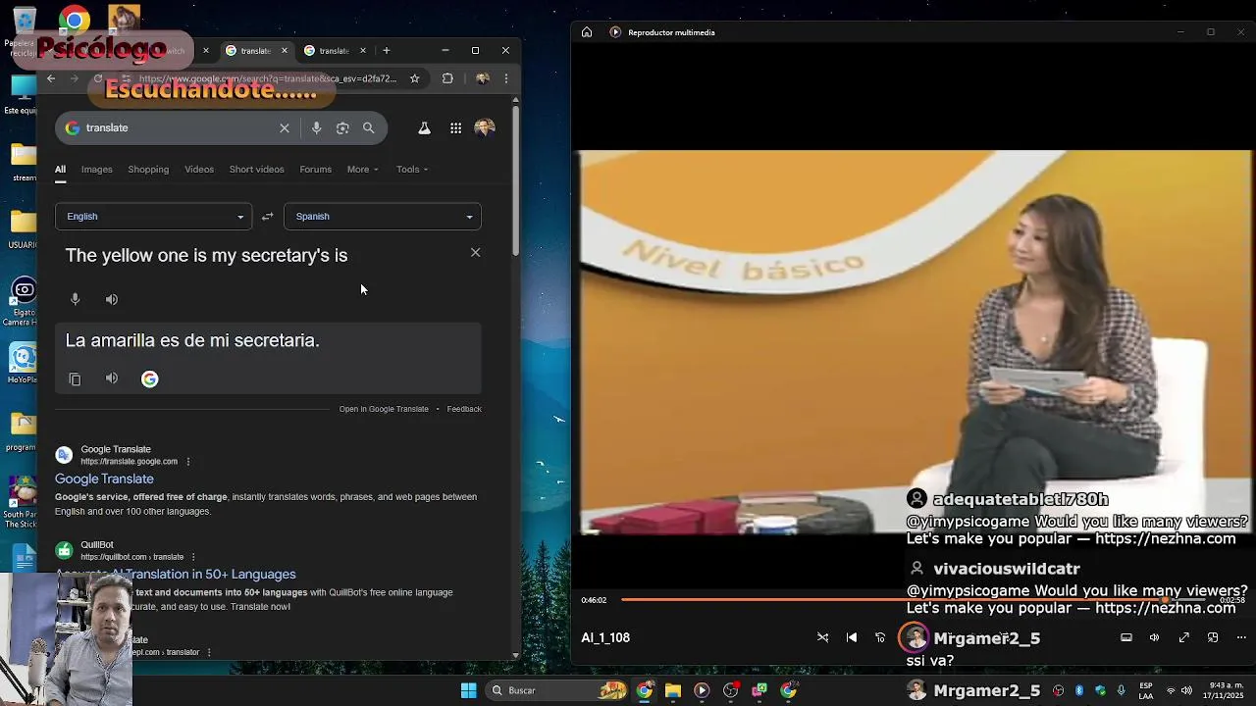
Task: Seek on media player progress bar
Action: tap(915, 599)
